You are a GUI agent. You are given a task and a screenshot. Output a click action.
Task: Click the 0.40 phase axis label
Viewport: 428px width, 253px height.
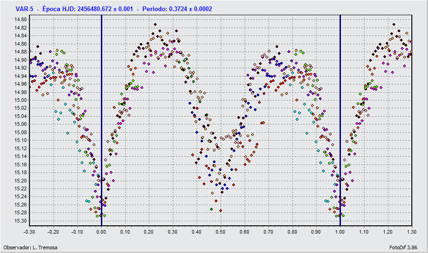pos(197,232)
